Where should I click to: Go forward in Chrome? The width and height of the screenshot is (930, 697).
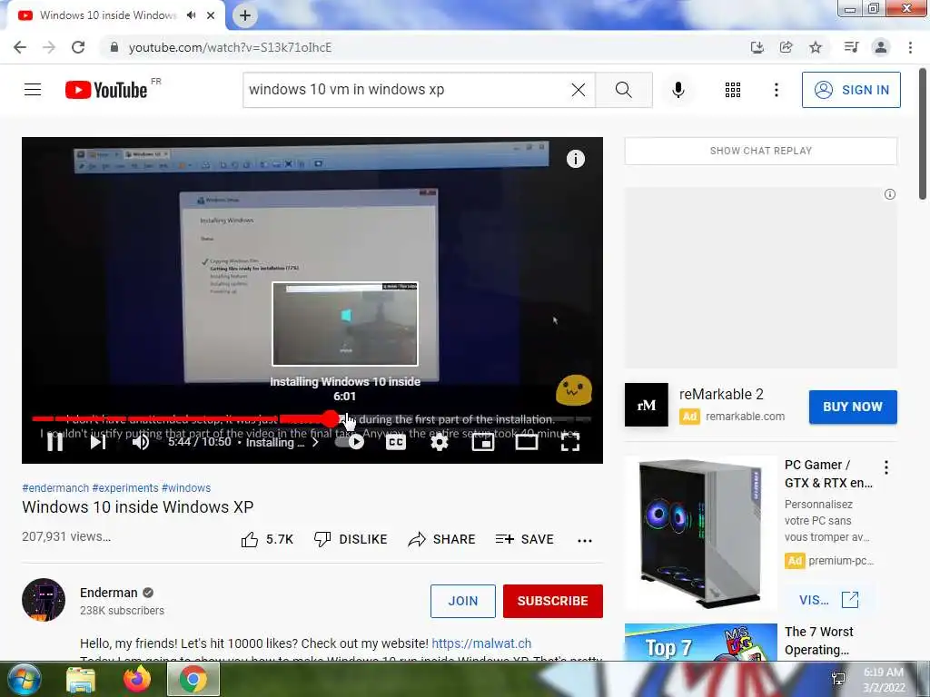click(49, 47)
